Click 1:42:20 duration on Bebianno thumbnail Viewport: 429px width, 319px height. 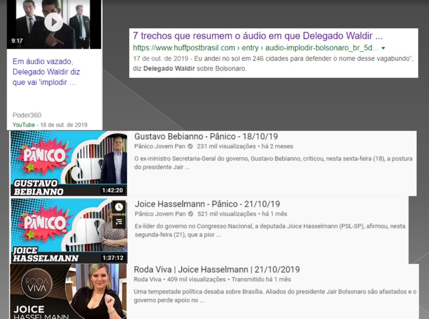pyautogui.click(x=113, y=190)
